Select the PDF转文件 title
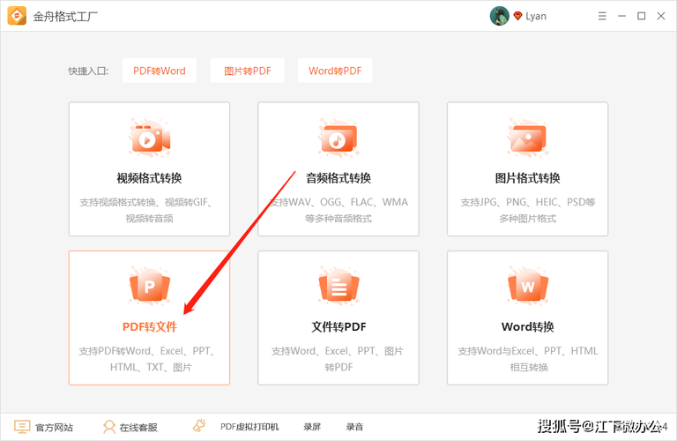This screenshot has width=677, height=441. (149, 326)
